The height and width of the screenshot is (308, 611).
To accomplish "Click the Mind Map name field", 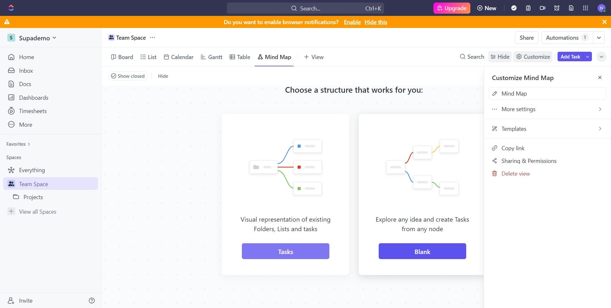I will pyautogui.click(x=547, y=93).
